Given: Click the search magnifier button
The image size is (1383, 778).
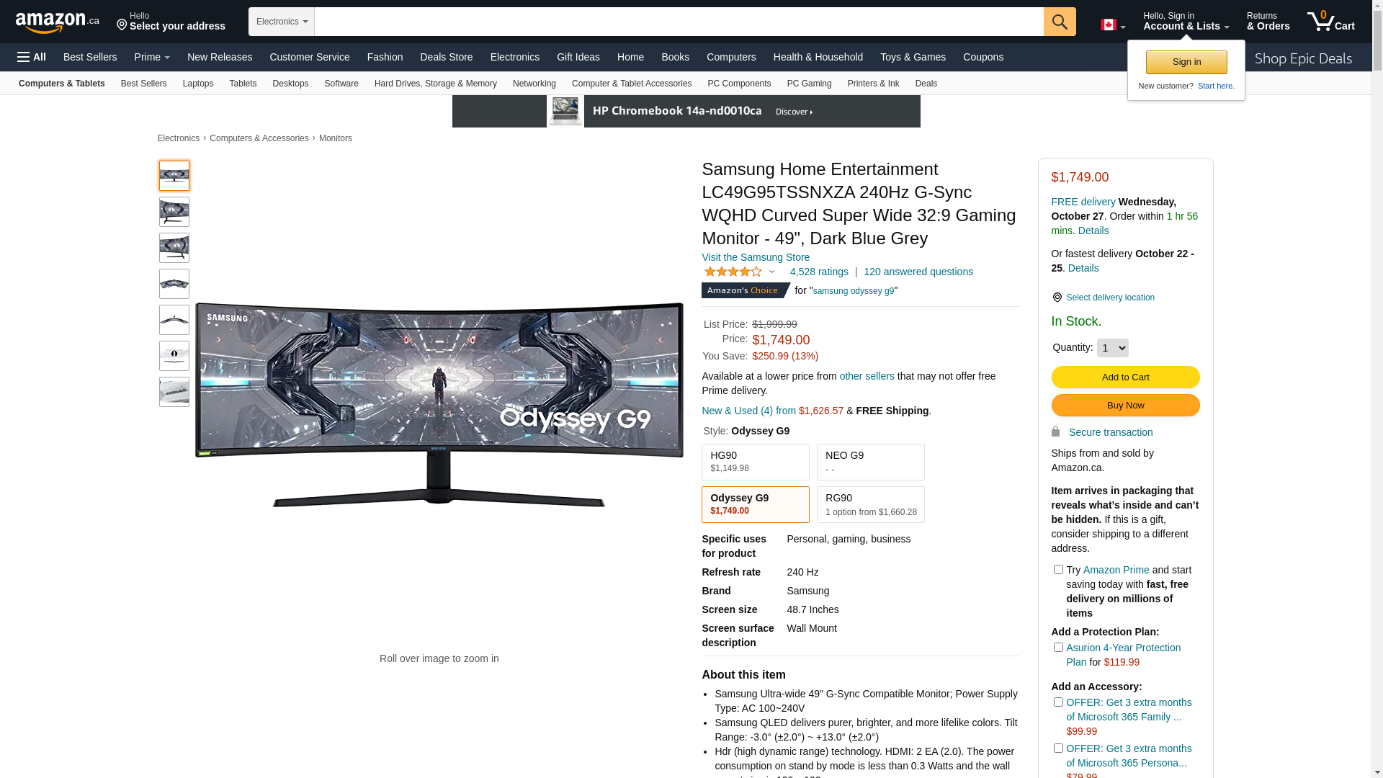Looking at the screenshot, I should [1060, 22].
